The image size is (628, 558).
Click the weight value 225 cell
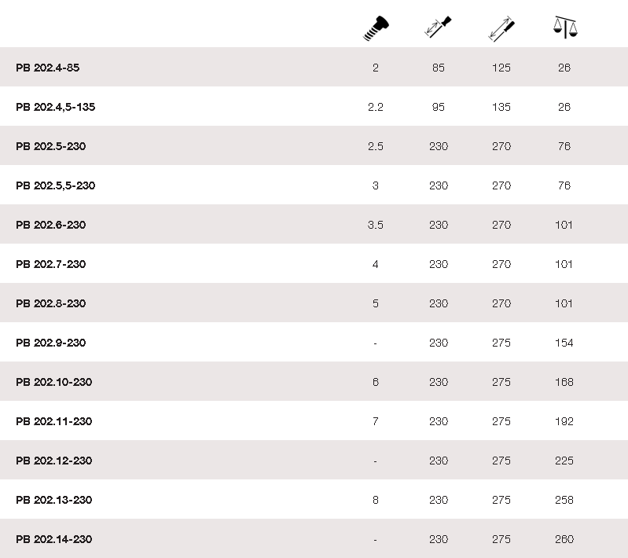point(564,461)
